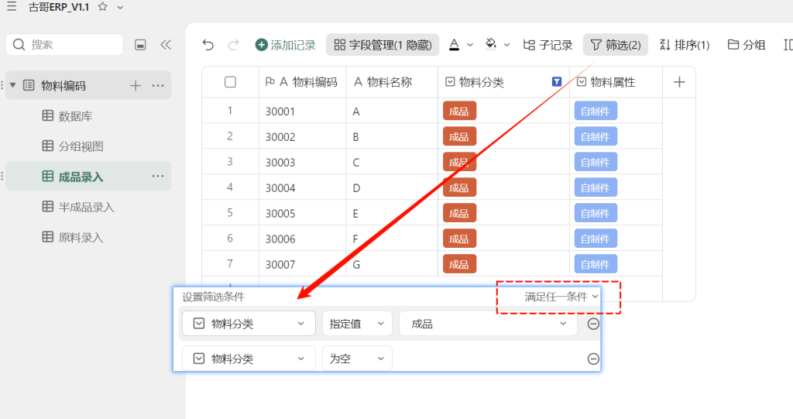The height and width of the screenshot is (419, 793).
Task: Open more options for 物料编码
Action: 158,85
